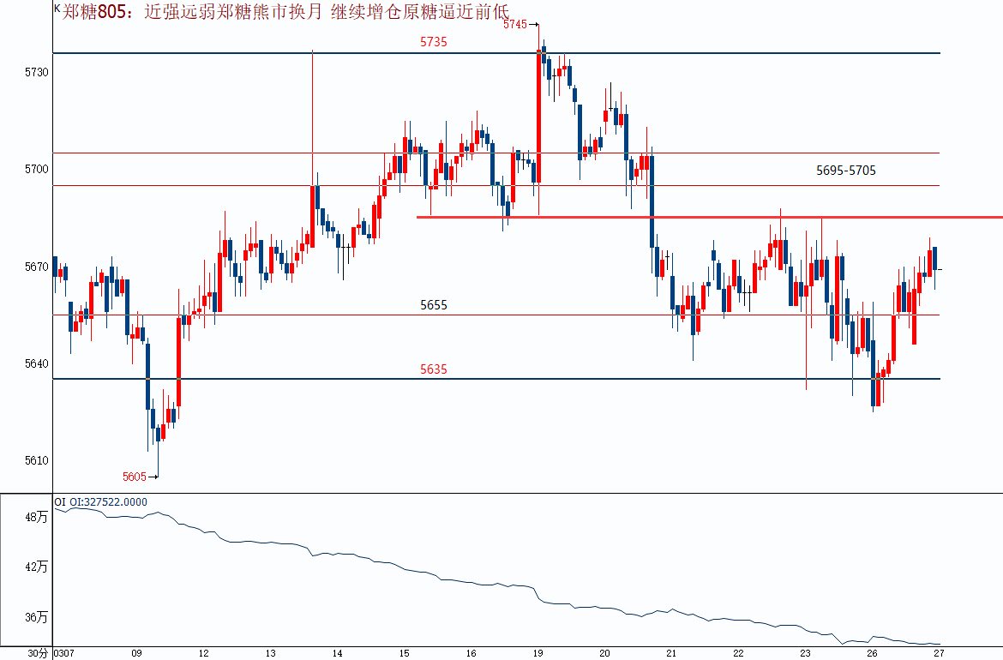The height and width of the screenshot is (660, 1003).
Task: Click date marker 19 on time axis
Action: point(538,653)
